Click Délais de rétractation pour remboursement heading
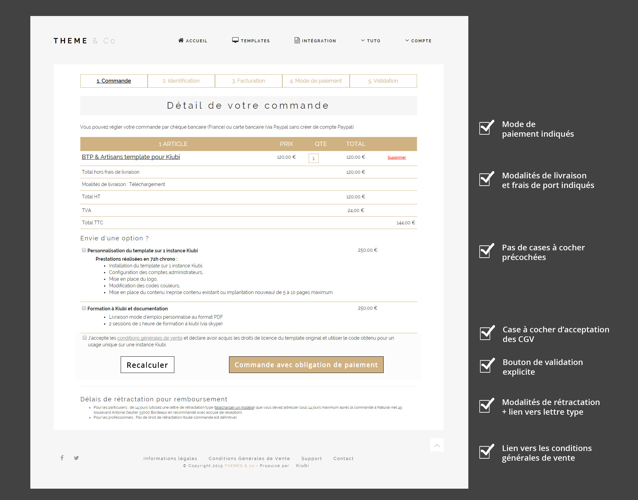This screenshot has height=500, width=638. [x=154, y=399]
